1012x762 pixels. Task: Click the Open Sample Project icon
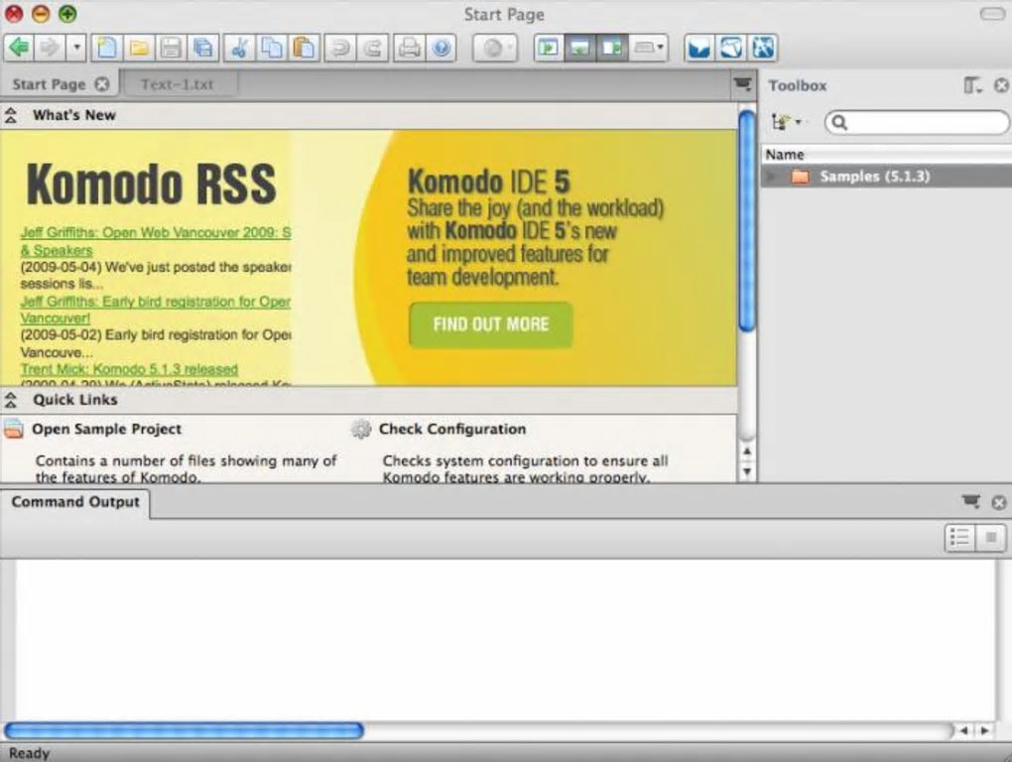14,429
